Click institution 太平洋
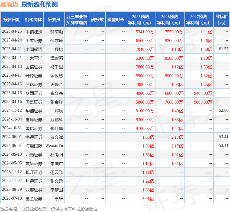Screen dimensions: 230x212 click(x=36, y=58)
